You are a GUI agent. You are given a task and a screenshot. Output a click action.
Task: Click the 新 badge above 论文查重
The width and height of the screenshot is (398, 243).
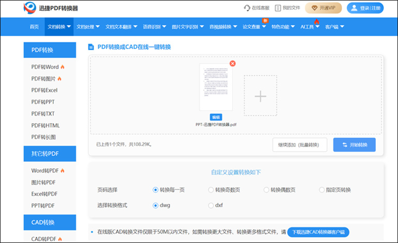click(265, 21)
